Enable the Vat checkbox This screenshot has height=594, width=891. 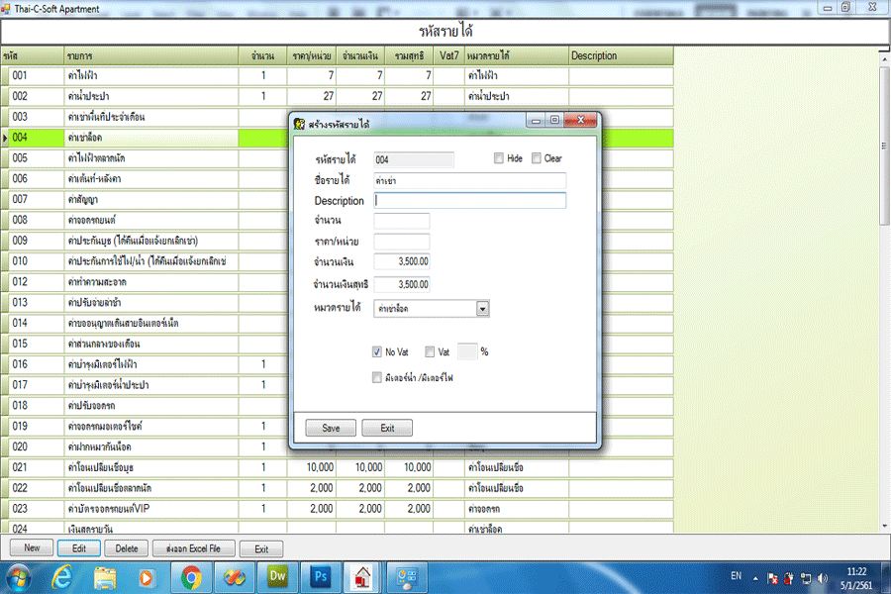430,351
